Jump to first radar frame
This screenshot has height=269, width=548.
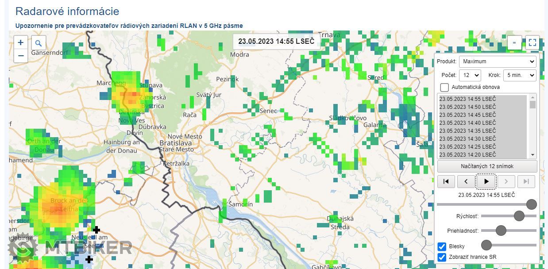tap(446, 181)
